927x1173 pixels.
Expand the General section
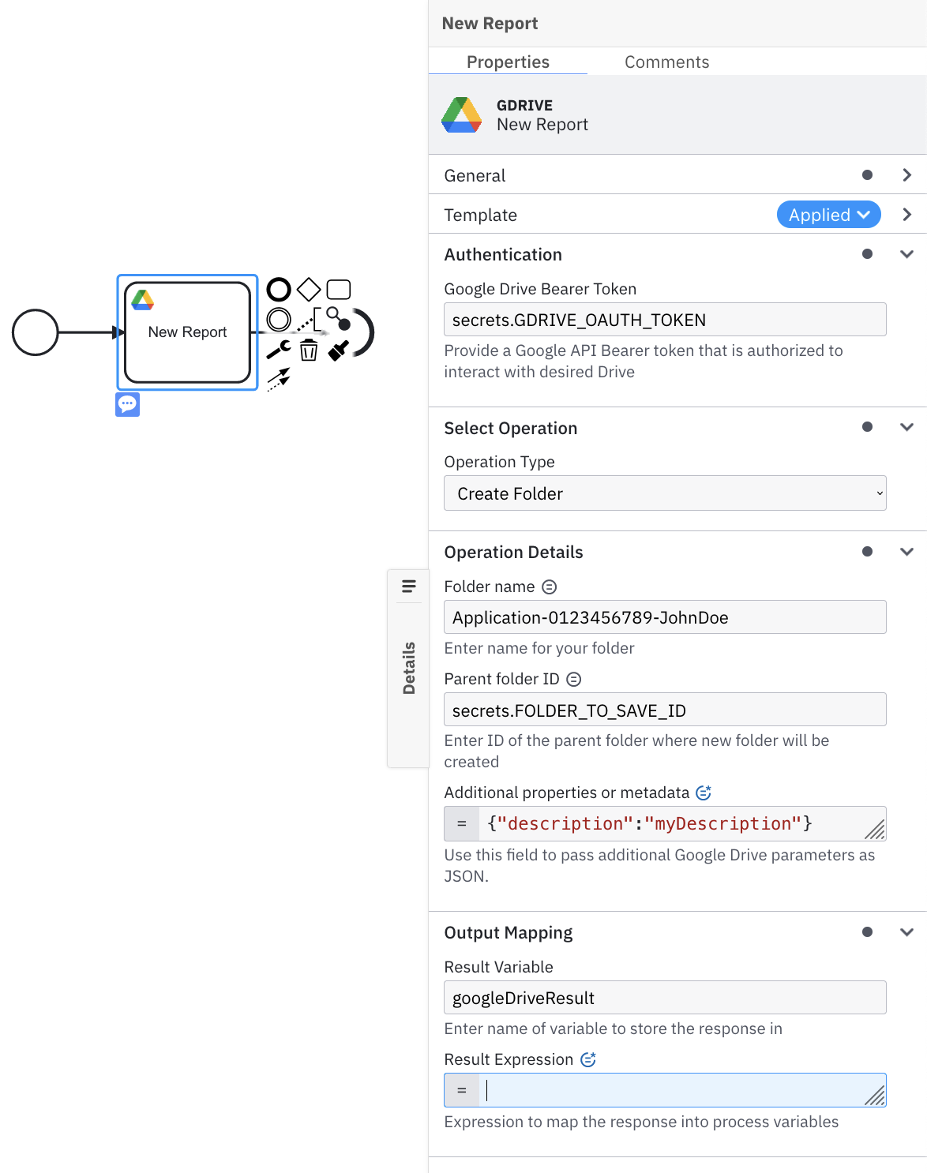tap(906, 174)
